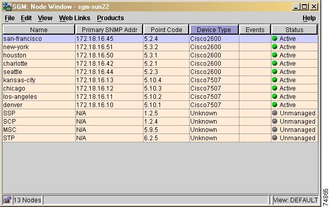This screenshot has height=207, width=329.
Task: Sort by the Status column header
Action: [294, 29]
